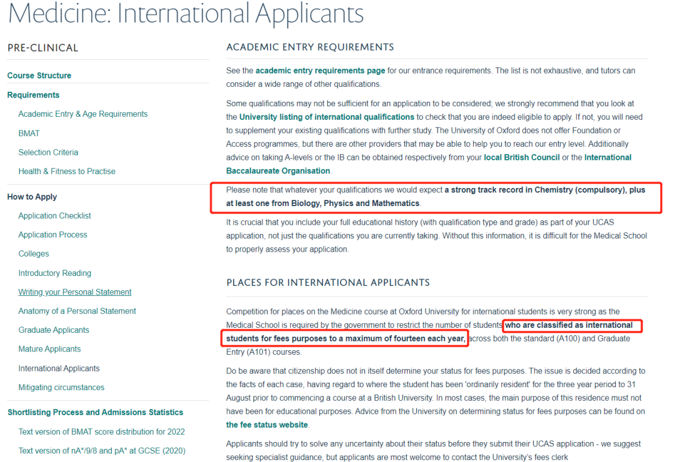Open the Colleges sidebar link

(34, 254)
